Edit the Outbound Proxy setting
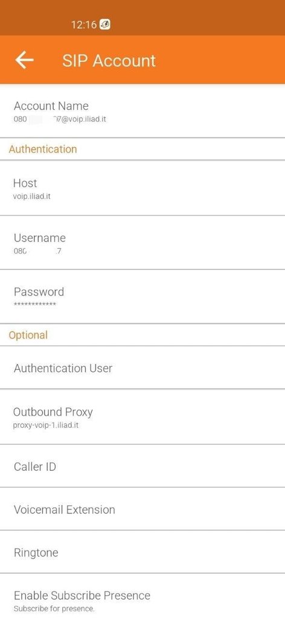This screenshot has width=285, height=618. [142, 417]
